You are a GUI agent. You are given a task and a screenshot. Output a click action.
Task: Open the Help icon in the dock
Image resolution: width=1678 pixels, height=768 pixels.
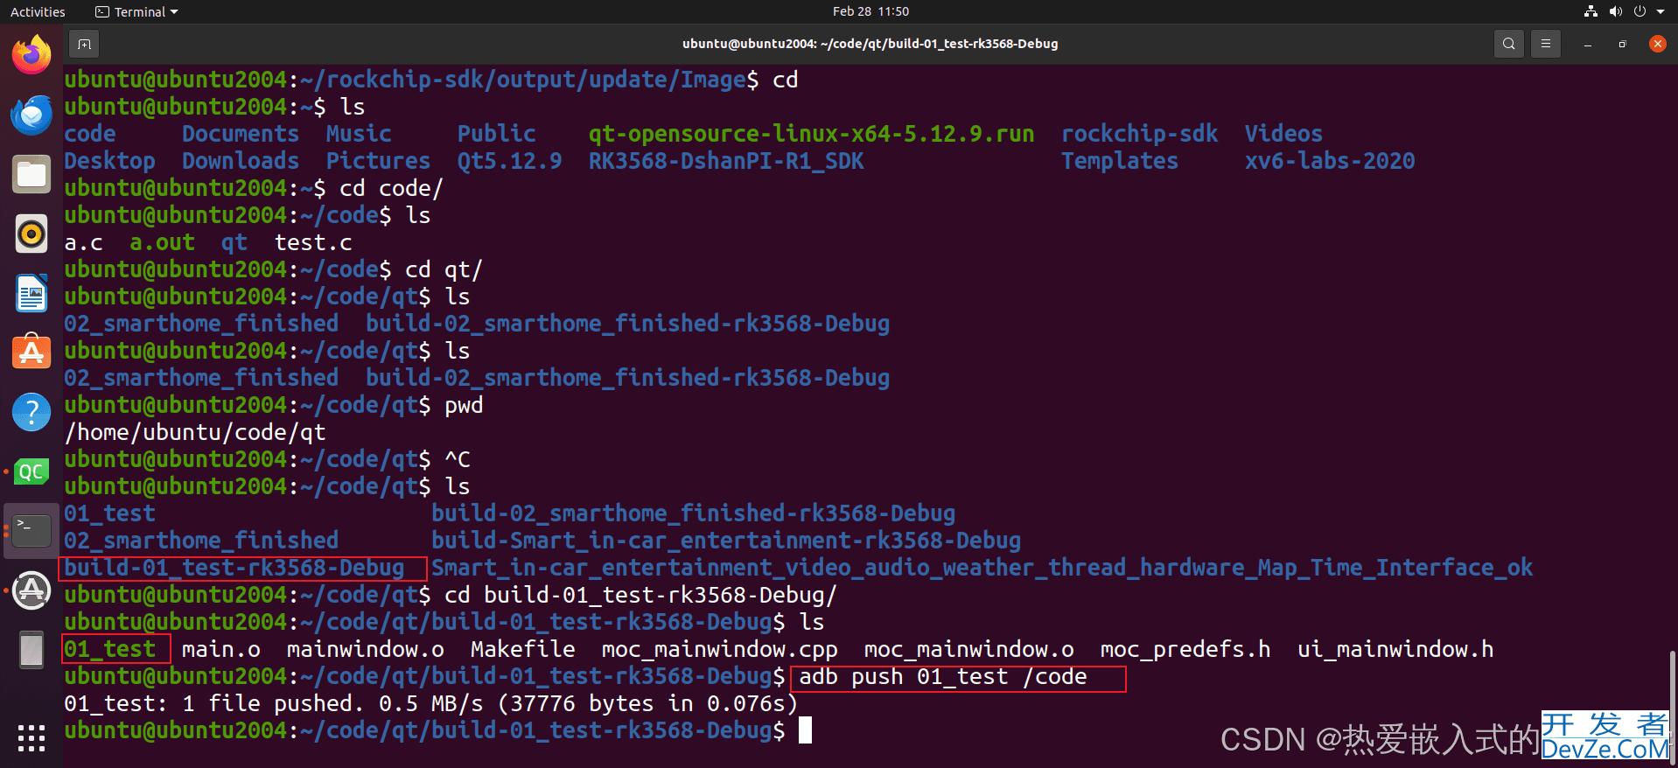[x=31, y=412]
